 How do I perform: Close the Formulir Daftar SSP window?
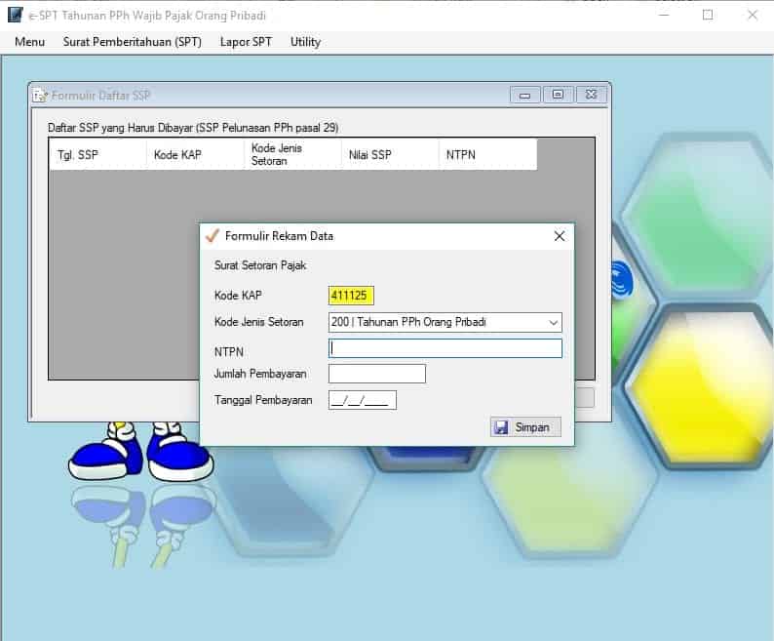click(x=592, y=95)
